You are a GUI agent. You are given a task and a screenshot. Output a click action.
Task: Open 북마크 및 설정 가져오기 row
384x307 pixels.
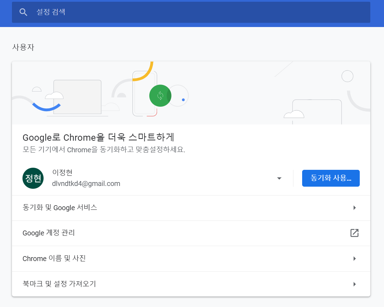(191, 284)
